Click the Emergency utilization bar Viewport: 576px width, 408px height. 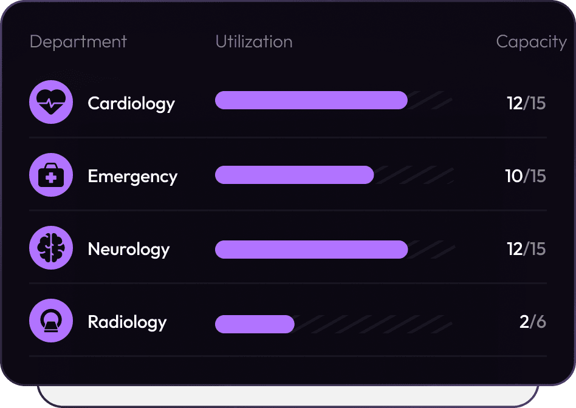[x=295, y=175]
